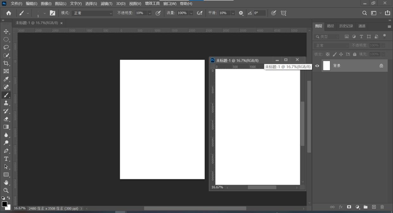Open the 模式 blend mode dropdown
This screenshot has height=213, width=393.
tap(92, 13)
